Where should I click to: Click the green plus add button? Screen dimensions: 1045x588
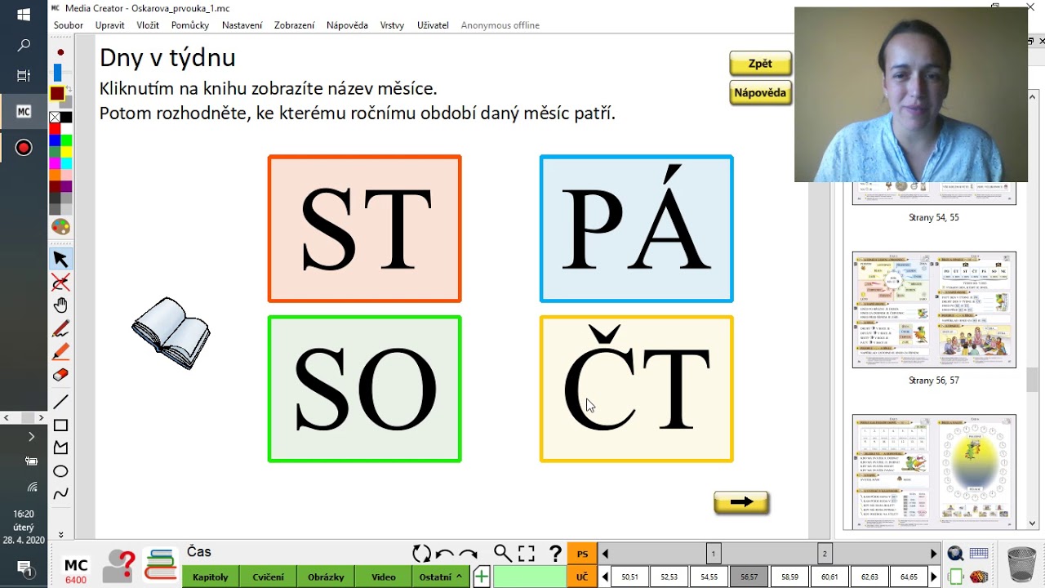(x=482, y=577)
